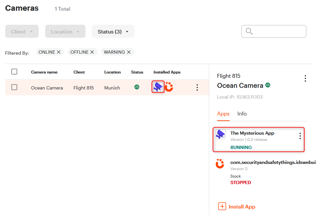
Task: Click The Mysterious App list entry
Action: [x=252, y=133]
